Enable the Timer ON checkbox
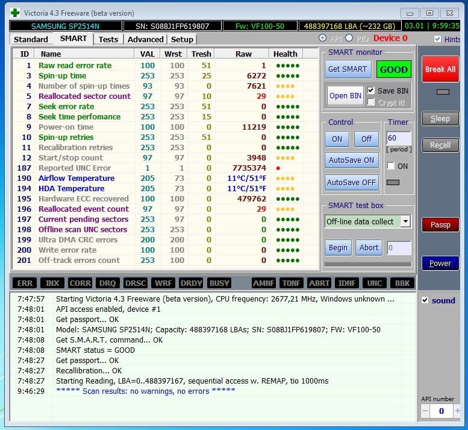468x430 pixels. pos(391,166)
